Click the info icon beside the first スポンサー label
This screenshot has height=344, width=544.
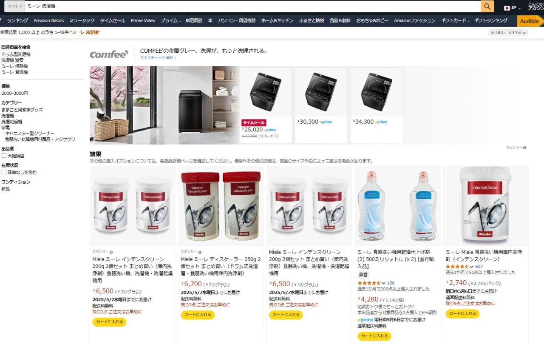(x=111, y=252)
